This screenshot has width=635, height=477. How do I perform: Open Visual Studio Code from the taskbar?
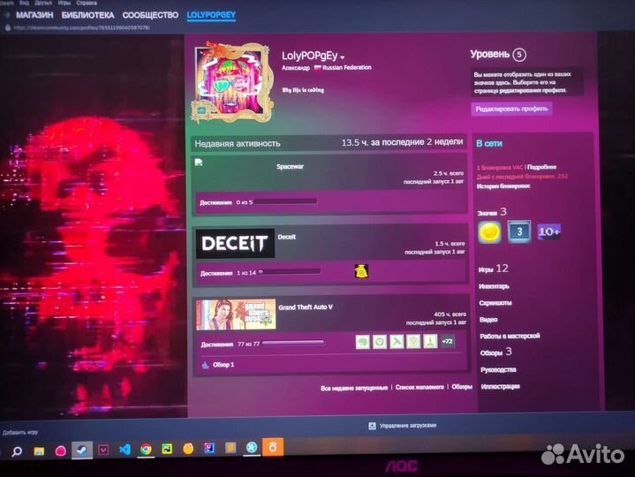(x=125, y=450)
